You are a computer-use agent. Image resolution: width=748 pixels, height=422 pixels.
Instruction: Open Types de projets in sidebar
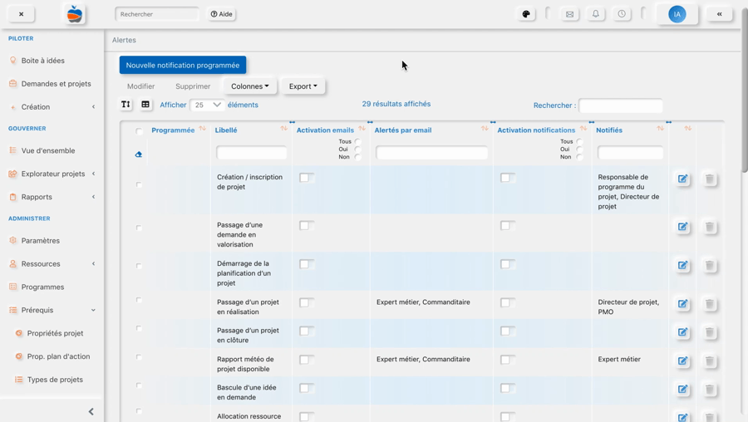tap(55, 380)
